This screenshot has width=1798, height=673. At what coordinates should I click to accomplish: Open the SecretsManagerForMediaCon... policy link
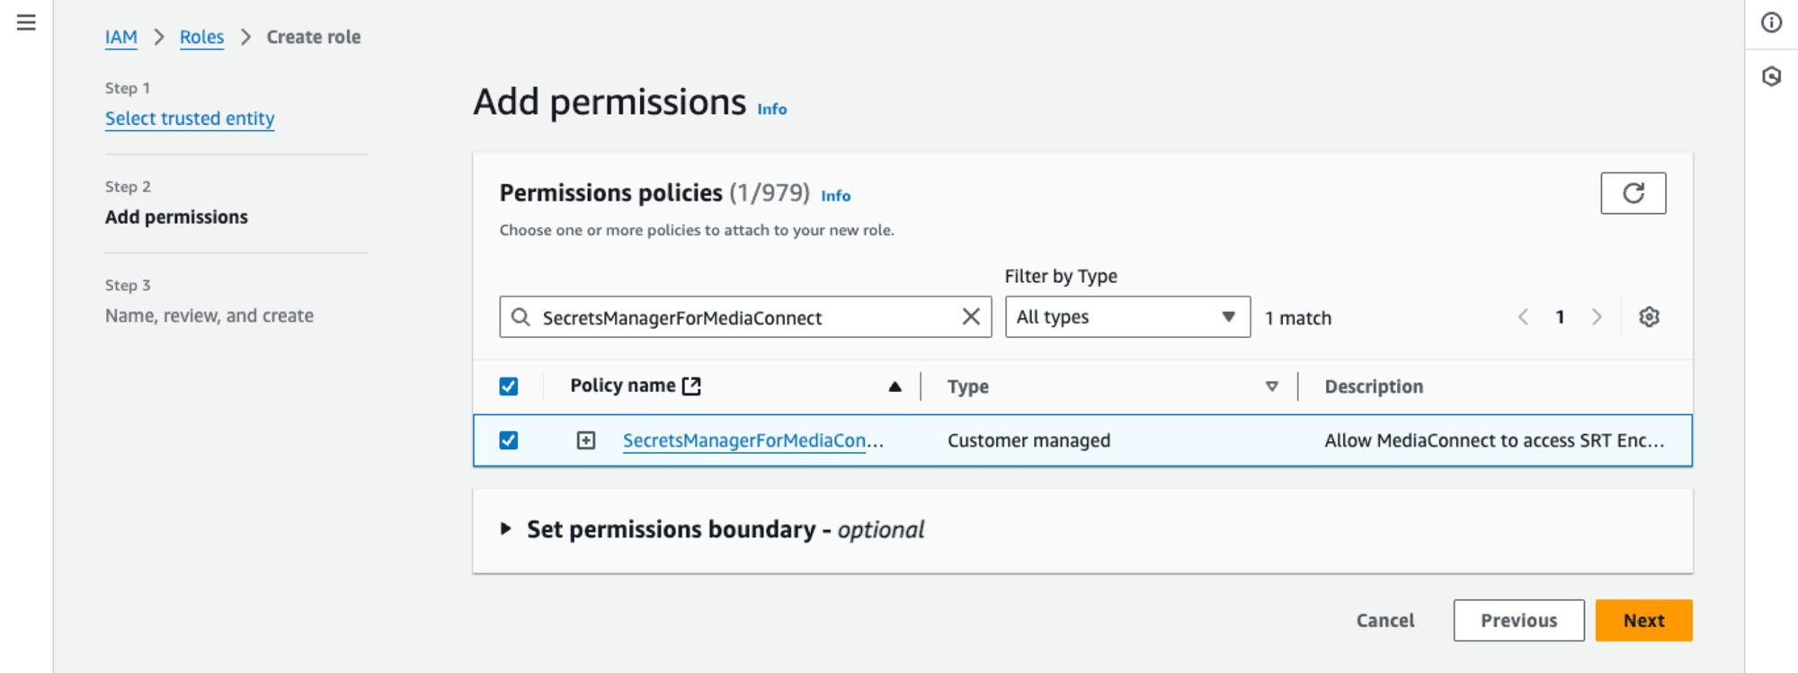pyautogui.click(x=752, y=440)
